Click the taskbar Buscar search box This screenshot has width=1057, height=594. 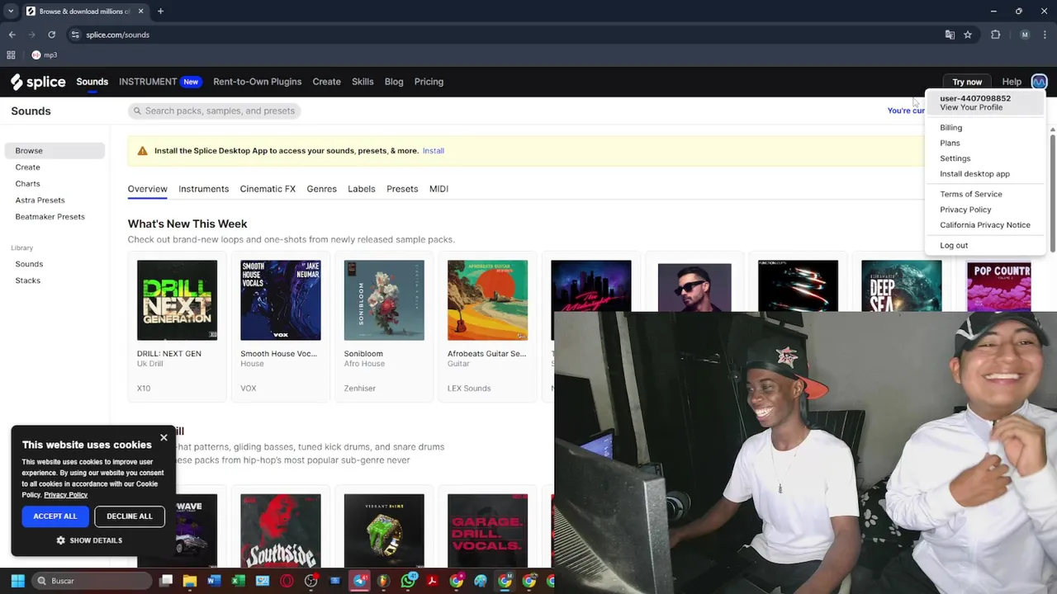(x=92, y=581)
